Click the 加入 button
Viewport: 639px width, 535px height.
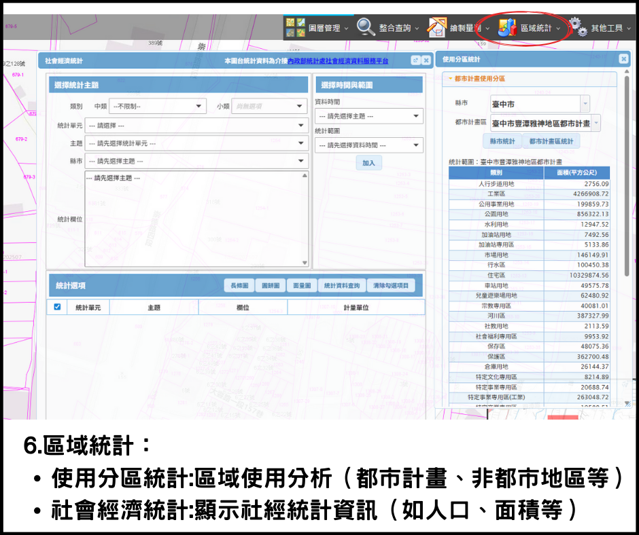click(368, 163)
